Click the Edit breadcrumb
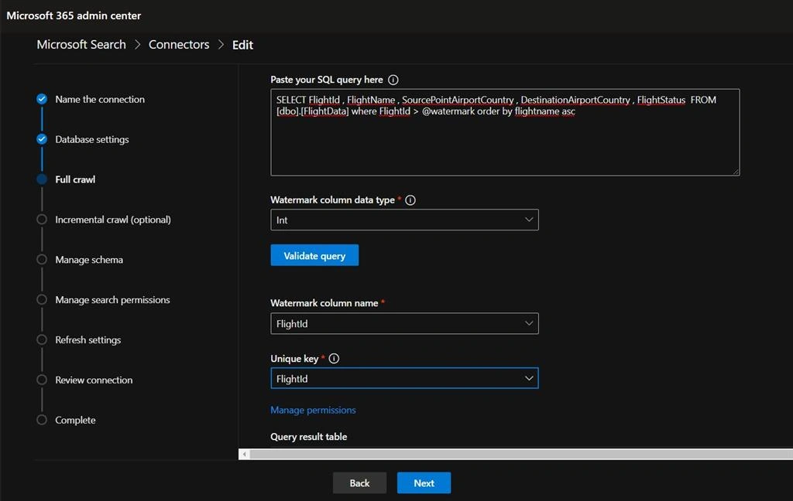Screen dimensions: 793x501 (x=242, y=45)
